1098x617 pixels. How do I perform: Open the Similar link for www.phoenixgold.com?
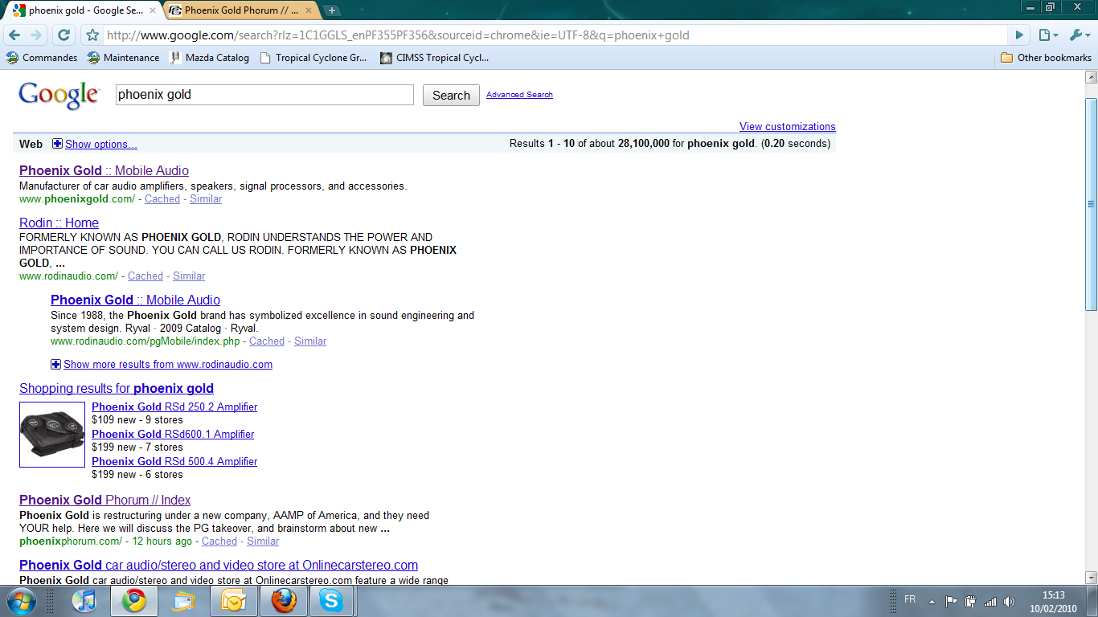pos(206,199)
